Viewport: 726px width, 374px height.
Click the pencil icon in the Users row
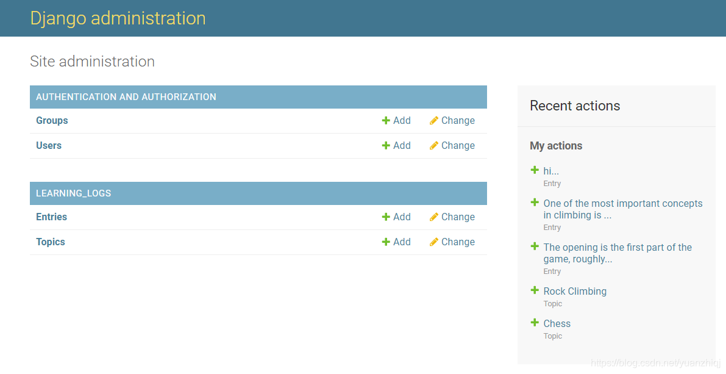pos(434,146)
